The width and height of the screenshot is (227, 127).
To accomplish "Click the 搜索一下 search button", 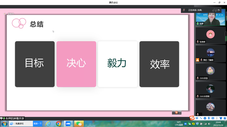I will tap(38, 124).
